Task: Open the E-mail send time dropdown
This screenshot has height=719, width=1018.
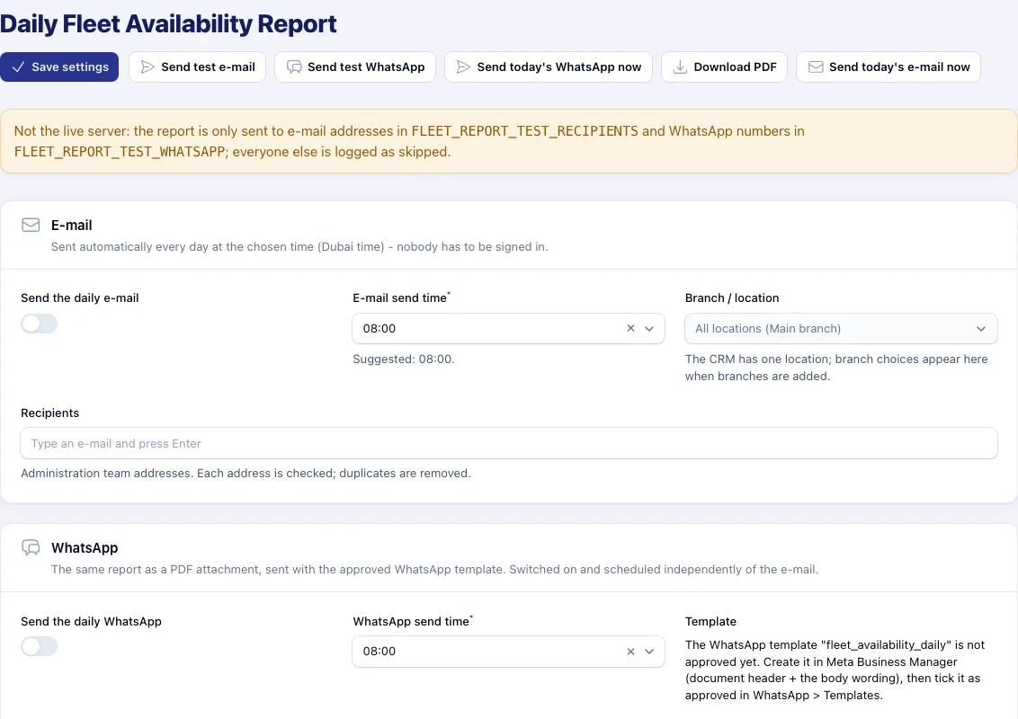Action: pos(508,328)
